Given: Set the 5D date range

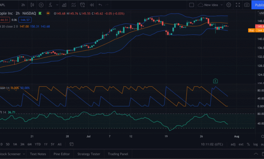Looking at the screenshot, I should tap(8, 144).
